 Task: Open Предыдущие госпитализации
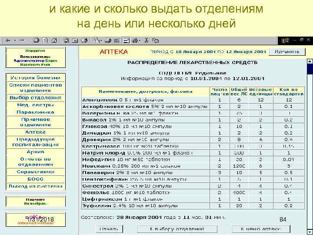pos(35,142)
